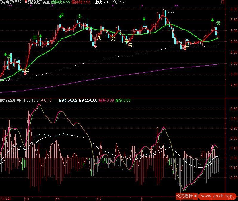
Task: Click the 公式指标 watermark label
Action: point(184,196)
